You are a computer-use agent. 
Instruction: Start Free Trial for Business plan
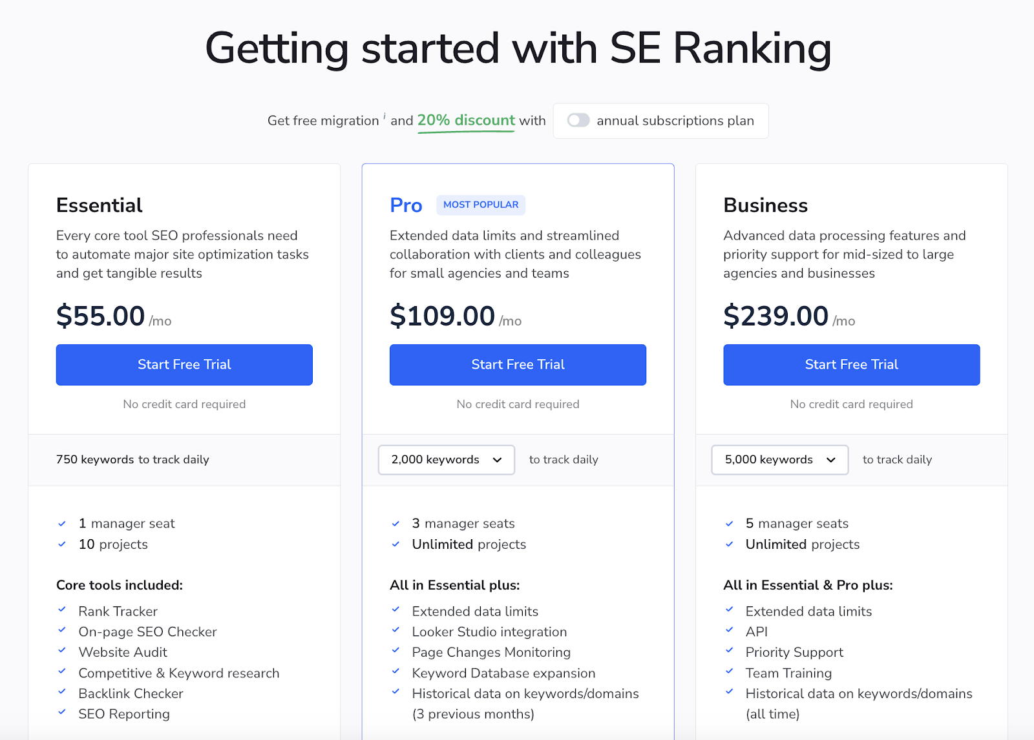point(851,365)
